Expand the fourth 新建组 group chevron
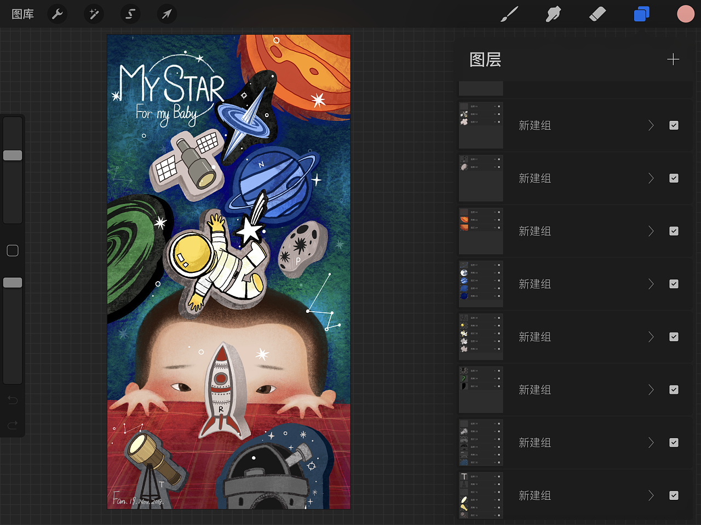Viewport: 701px width, 525px height. tap(651, 284)
